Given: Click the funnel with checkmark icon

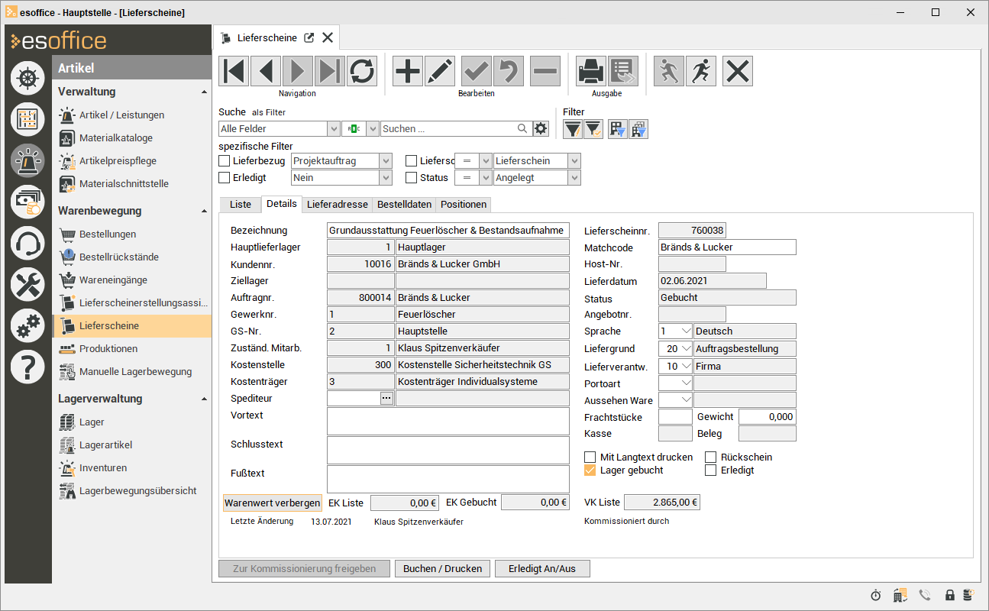Looking at the screenshot, I should coord(593,129).
